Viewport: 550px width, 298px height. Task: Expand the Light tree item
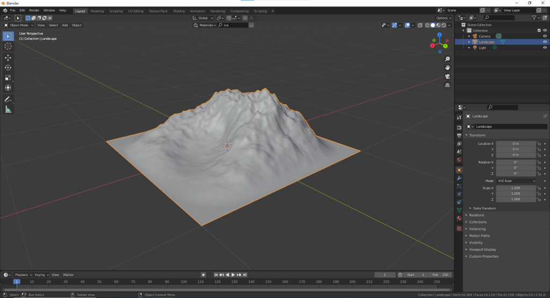pos(469,47)
